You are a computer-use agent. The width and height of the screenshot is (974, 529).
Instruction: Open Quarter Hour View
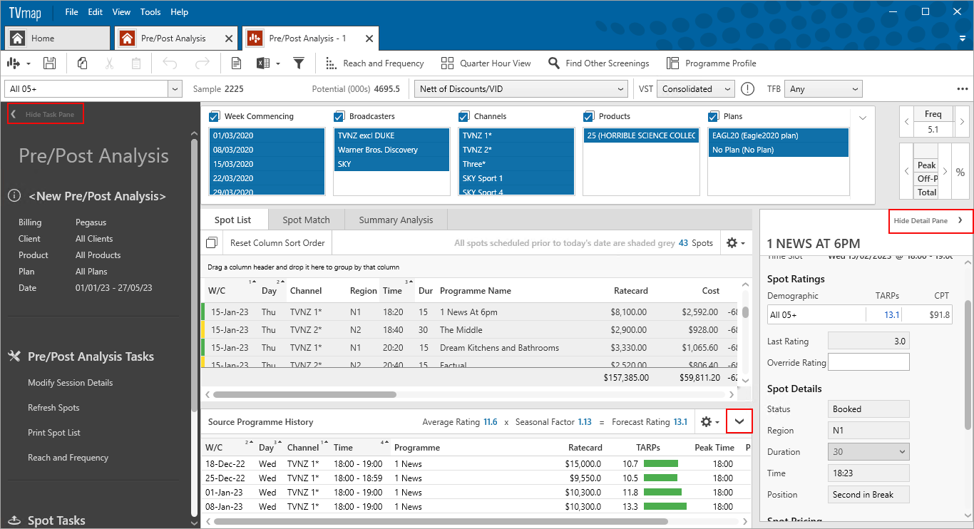[486, 63]
